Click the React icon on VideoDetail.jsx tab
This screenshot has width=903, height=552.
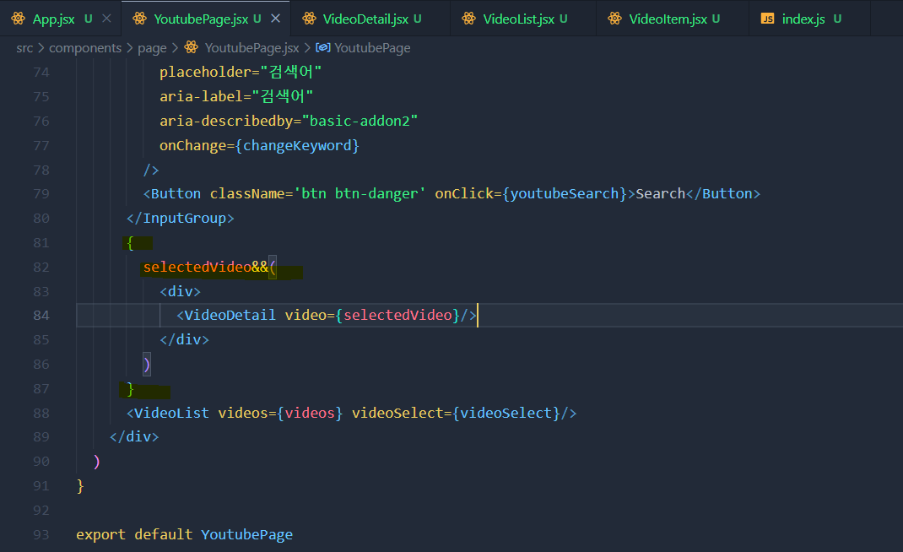point(309,19)
